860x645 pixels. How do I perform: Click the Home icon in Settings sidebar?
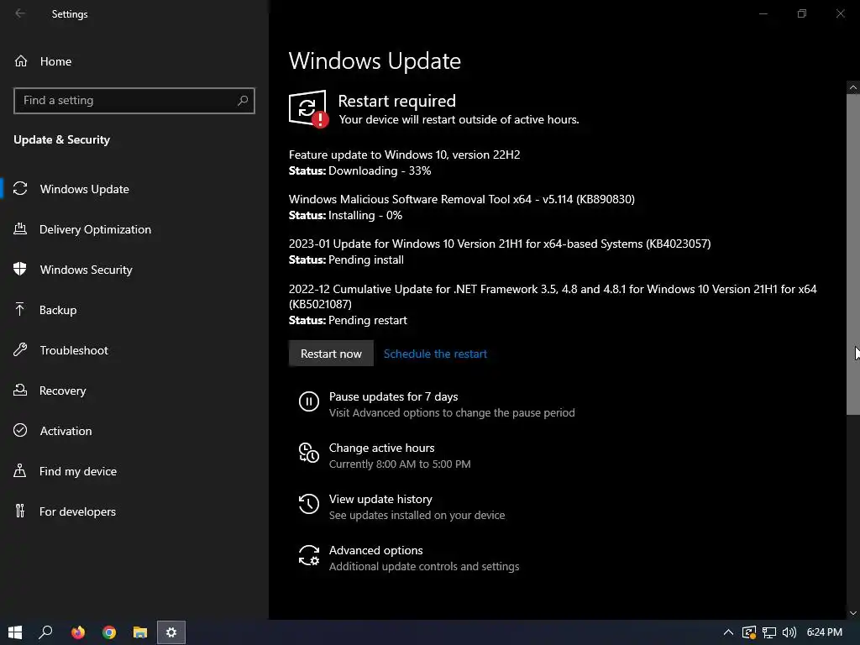pos(21,60)
